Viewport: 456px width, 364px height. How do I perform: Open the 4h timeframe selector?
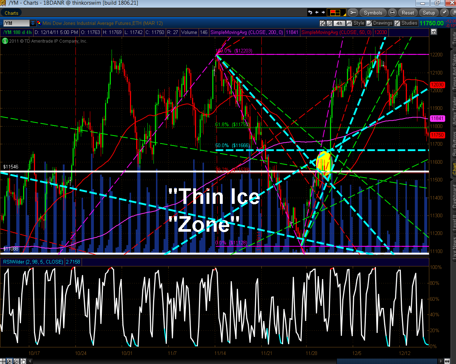coord(339,23)
